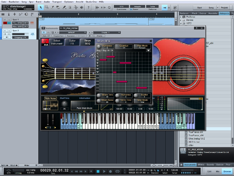Viewport: 234px width, 176px height.
Task: Expand the ReWire browser folder
Action: click(x=181, y=20)
